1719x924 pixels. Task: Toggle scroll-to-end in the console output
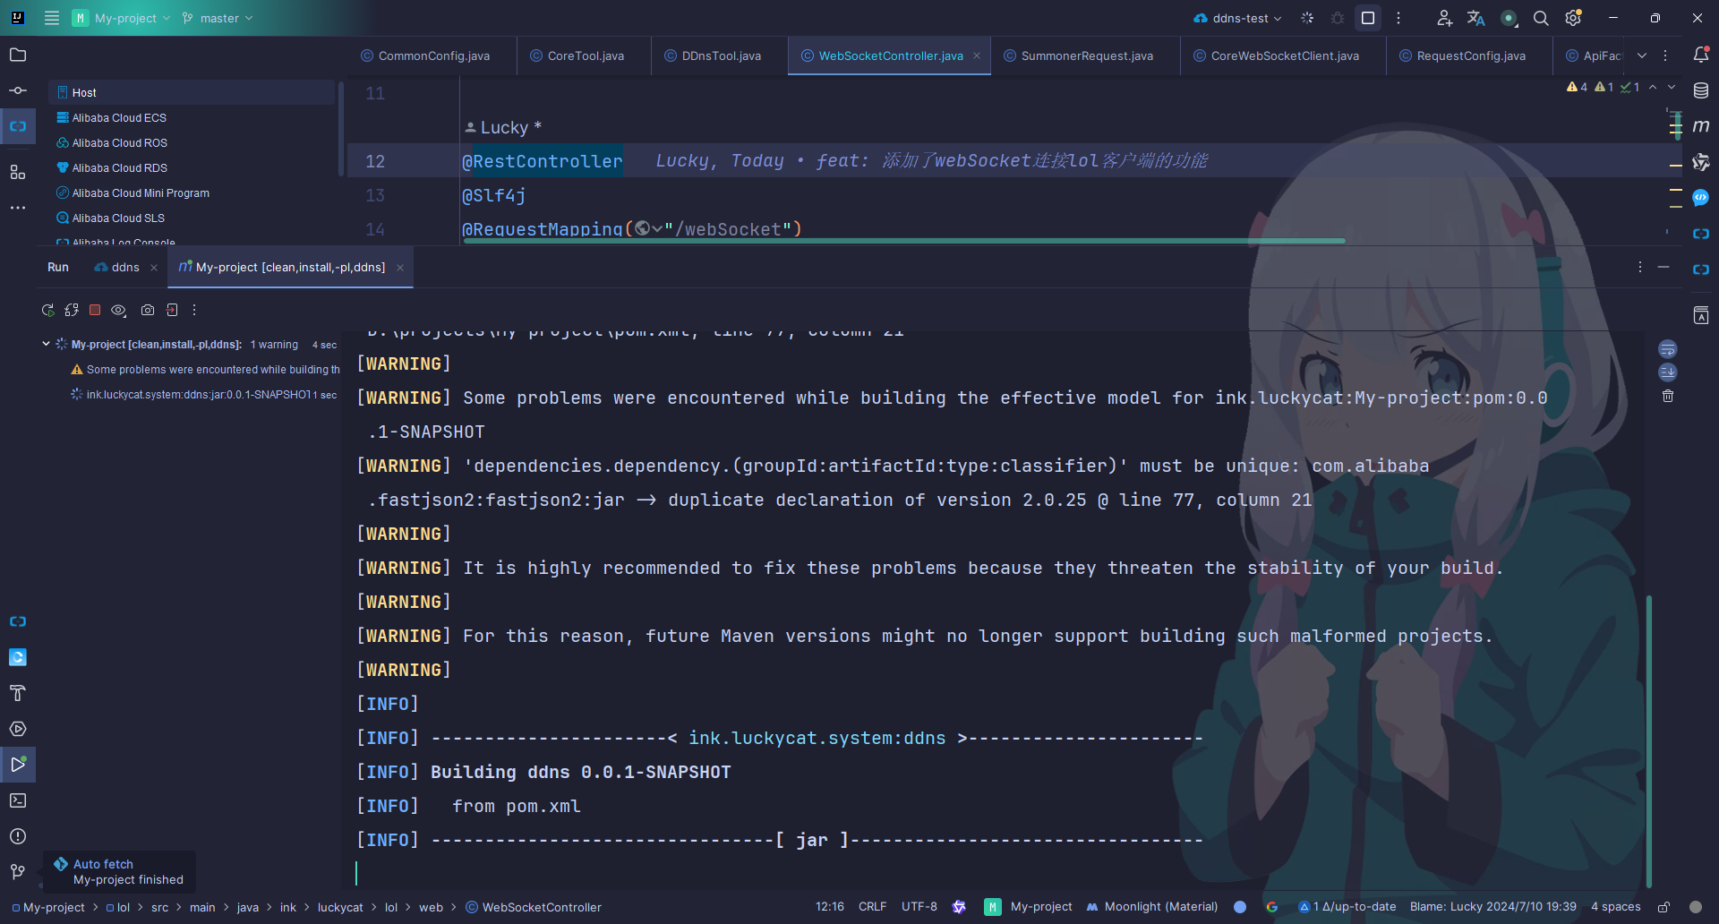point(1668,372)
